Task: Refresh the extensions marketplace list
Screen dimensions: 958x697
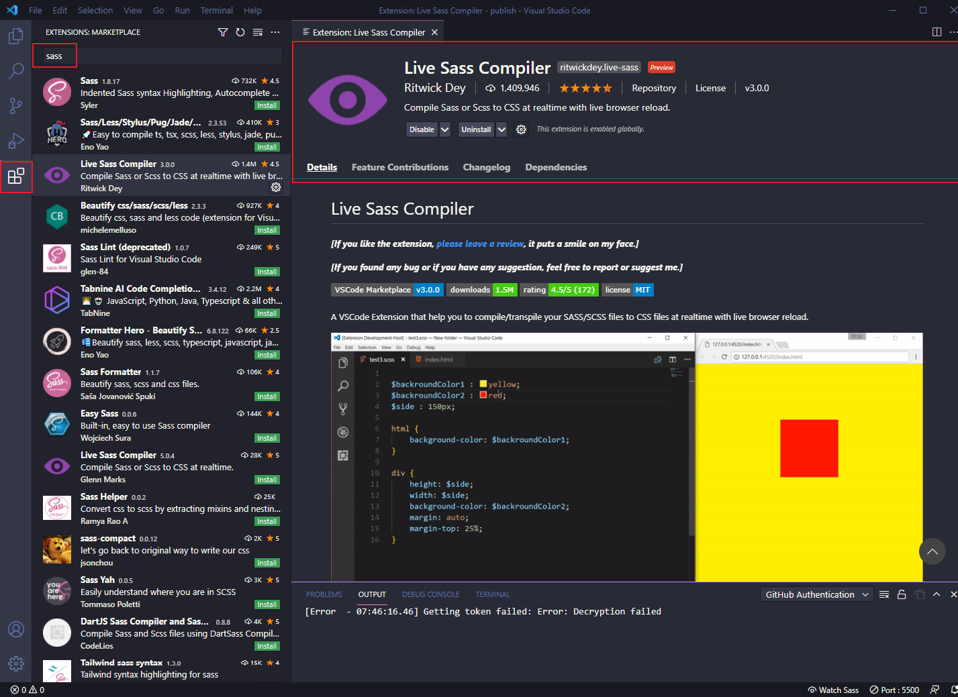Action: 240,32
